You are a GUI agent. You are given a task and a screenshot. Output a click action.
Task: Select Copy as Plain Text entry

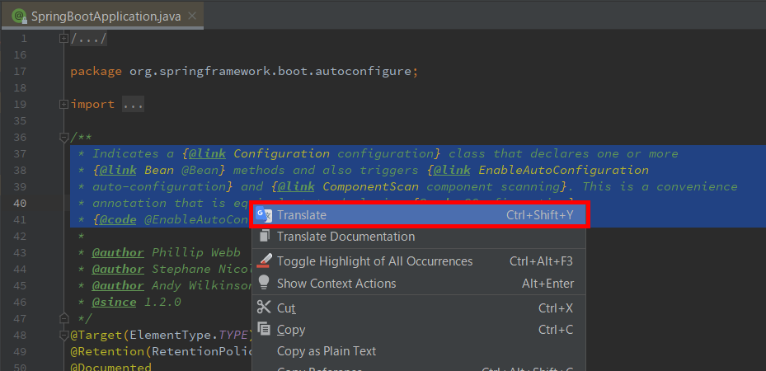click(419, 351)
